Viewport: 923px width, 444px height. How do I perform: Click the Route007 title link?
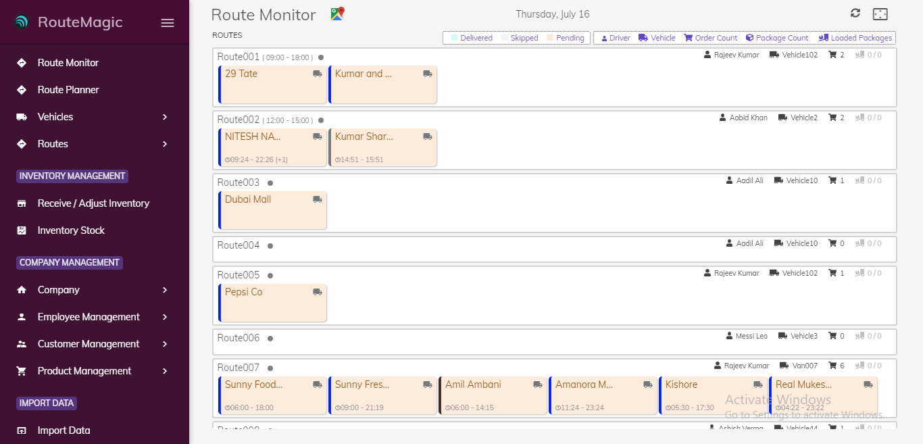point(239,368)
